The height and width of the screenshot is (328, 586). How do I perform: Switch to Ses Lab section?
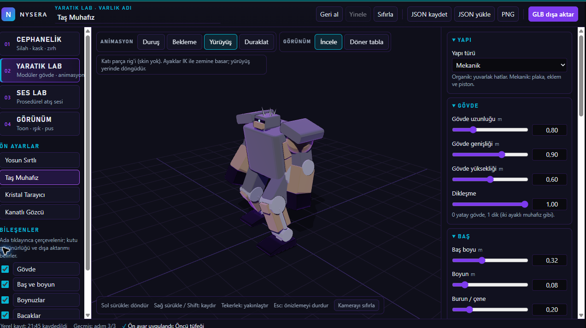(x=40, y=97)
